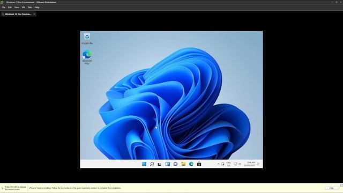Screen dimensions: 343x193
Task: Click Help in the VMware Tools bar
Action: point(331,188)
